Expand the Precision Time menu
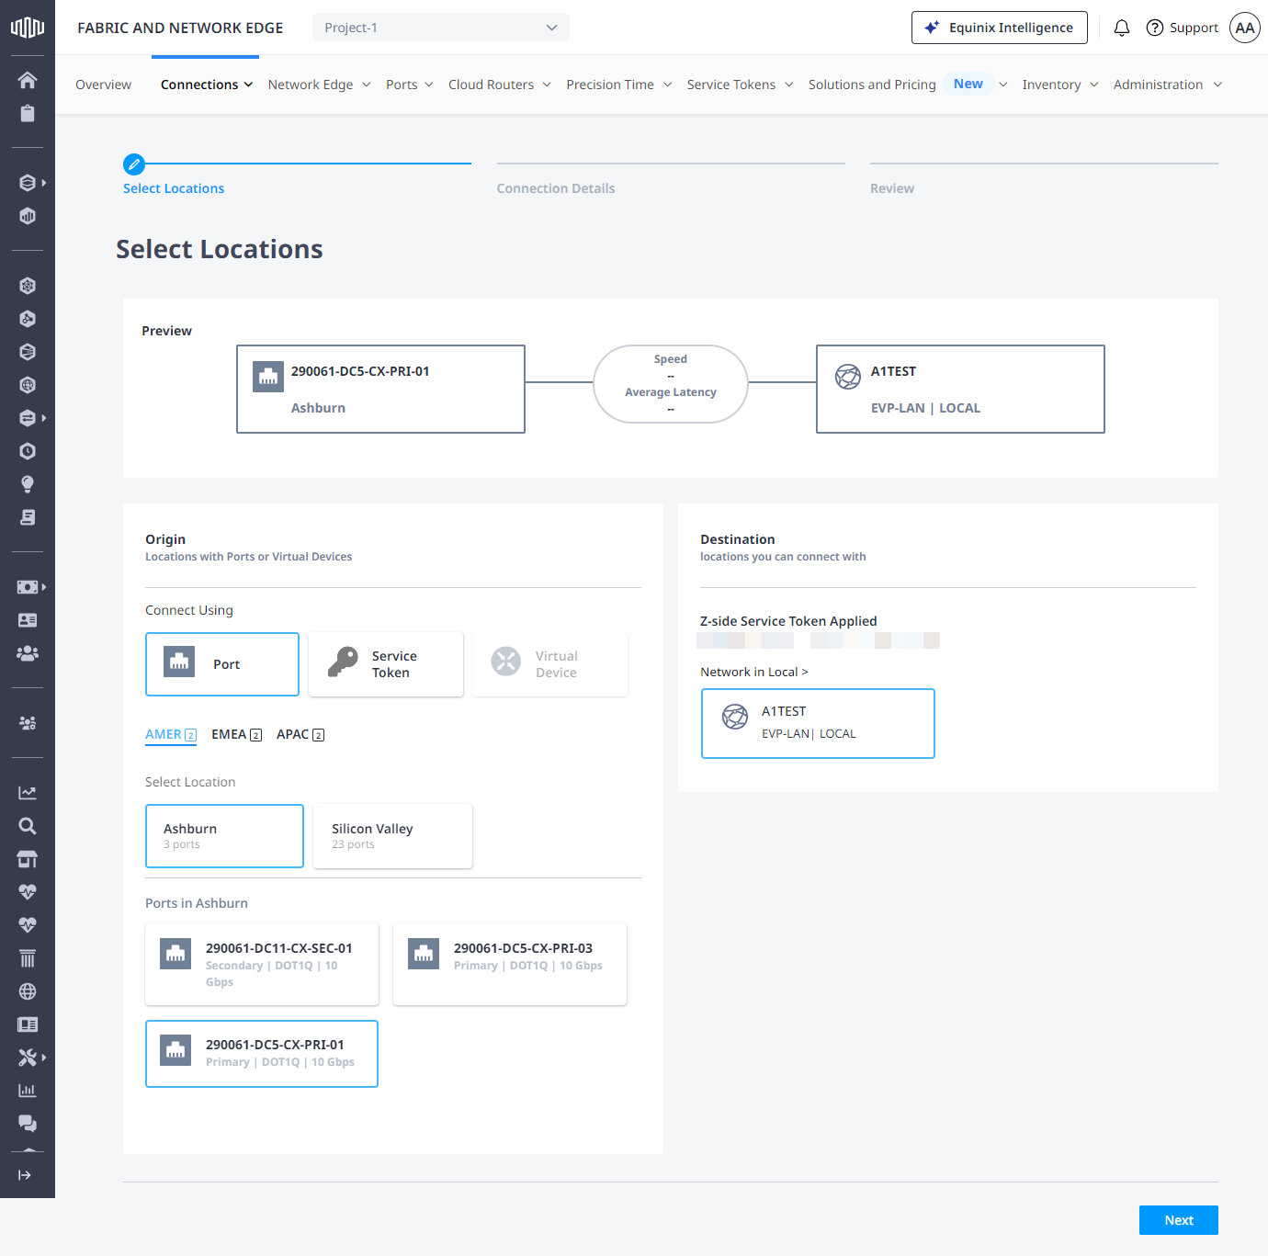This screenshot has height=1256, width=1268. click(x=619, y=85)
